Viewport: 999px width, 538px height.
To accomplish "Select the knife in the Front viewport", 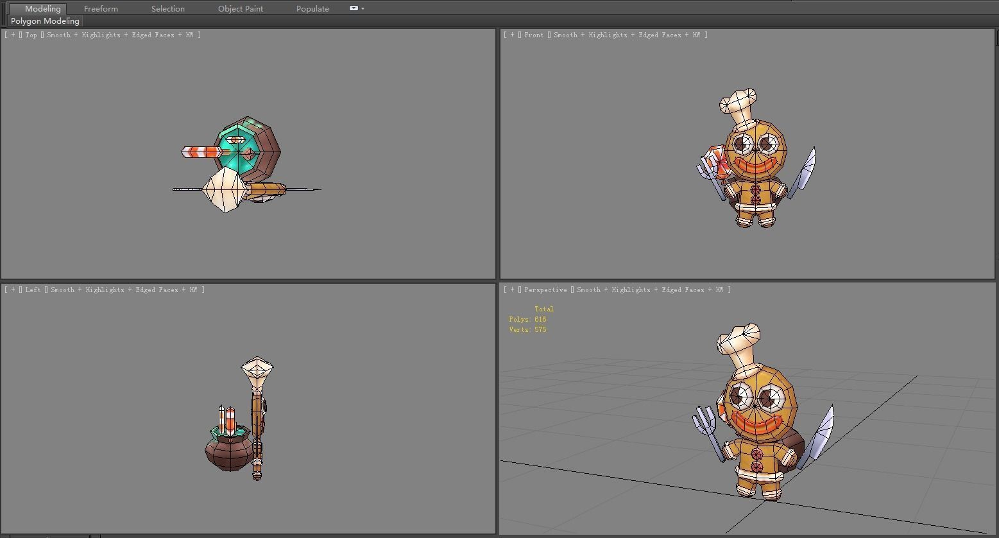I will click(803, 172).
